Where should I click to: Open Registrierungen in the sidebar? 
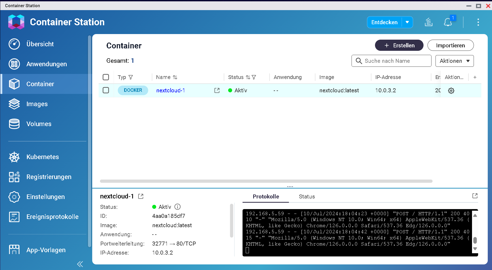pos(49,177)
